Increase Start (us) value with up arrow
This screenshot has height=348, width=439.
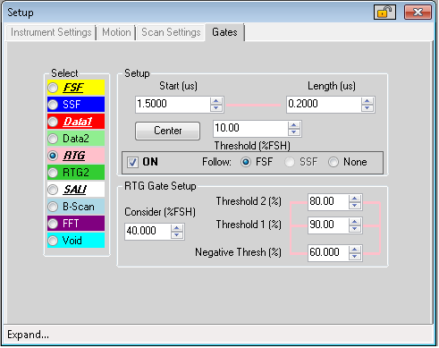click(x=216, y=101)
